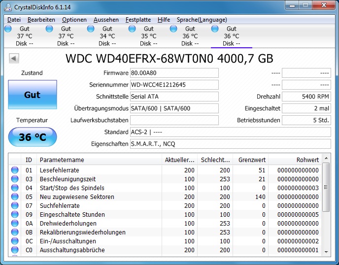Click the status orb for Neu zugewiesene Sektoren
Image resolution: width=339 pixels, height=265 pixels.
click(15, 197)
